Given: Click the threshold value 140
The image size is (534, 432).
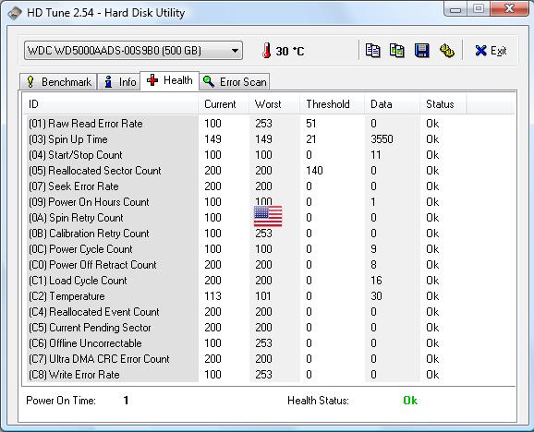Looking at the screenshot, I should click(x=314, y=171).
